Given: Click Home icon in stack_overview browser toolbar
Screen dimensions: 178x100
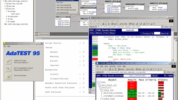Looking at the screenshot, I should coord(115,69).
